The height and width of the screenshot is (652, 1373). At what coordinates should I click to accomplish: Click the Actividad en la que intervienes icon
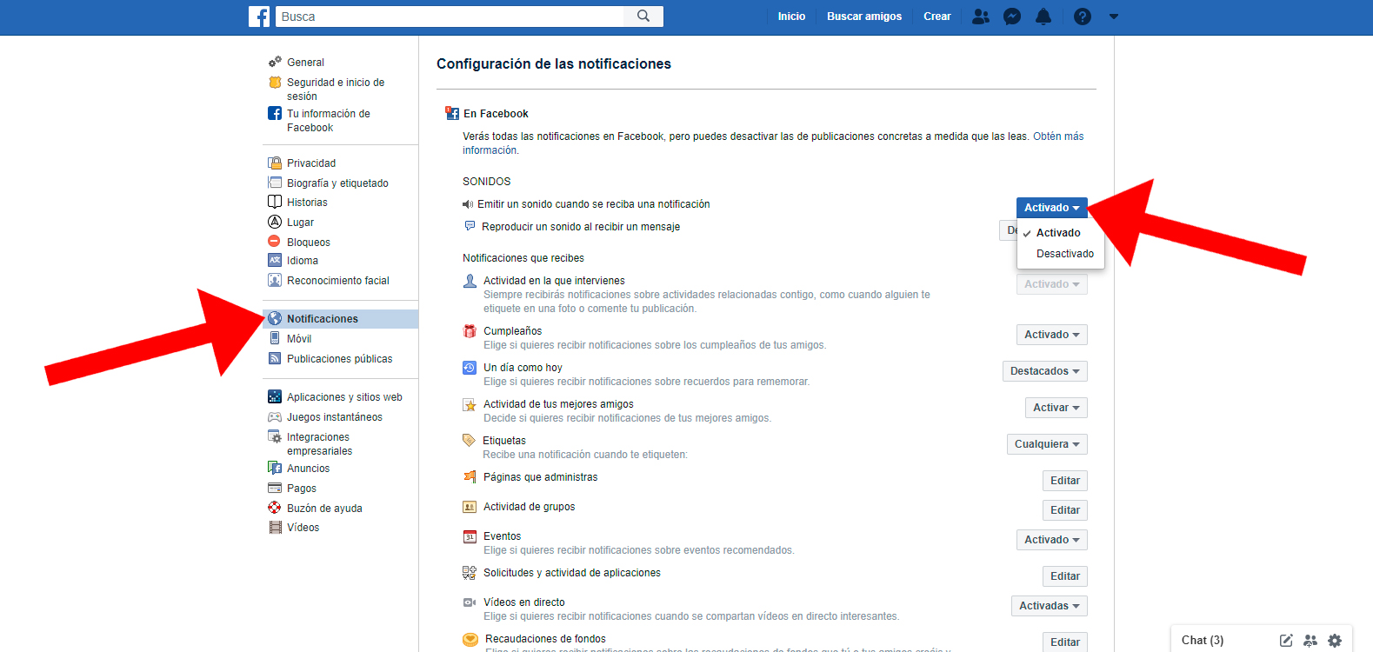[470, 281]
